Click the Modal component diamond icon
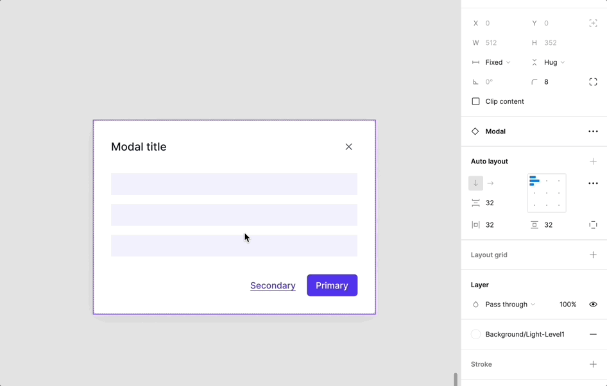Screen dimensions: 607x386 pos(475,131)
